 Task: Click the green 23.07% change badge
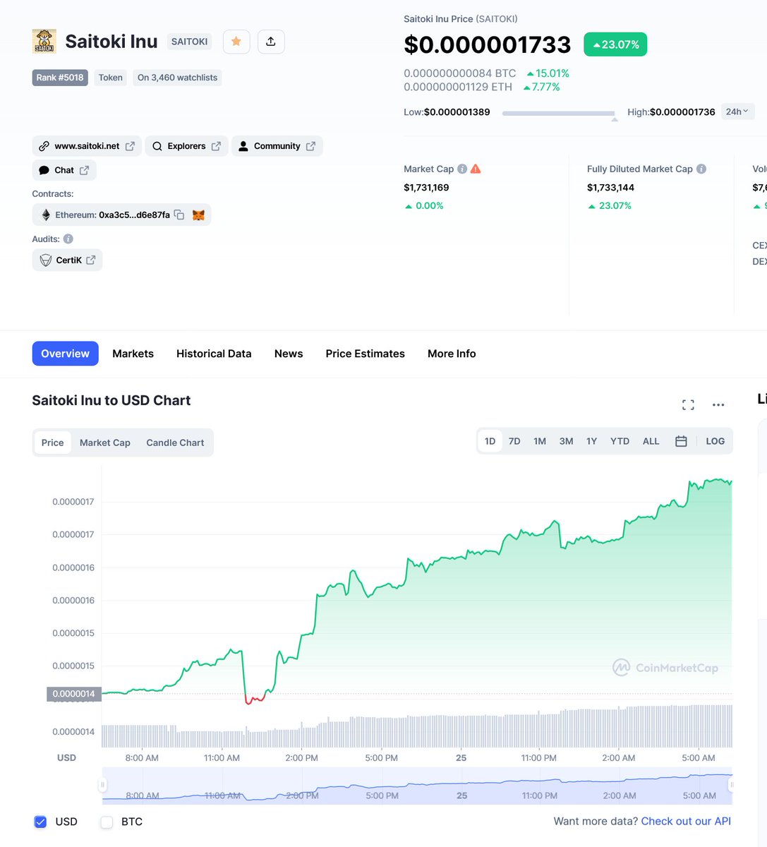tap(615, 44)
